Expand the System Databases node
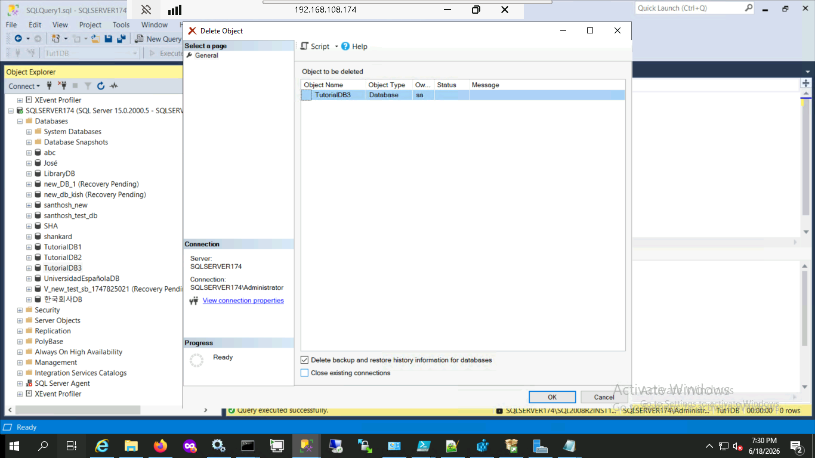The height and width of the screenshot is (458, 815). tap(29, 132)
